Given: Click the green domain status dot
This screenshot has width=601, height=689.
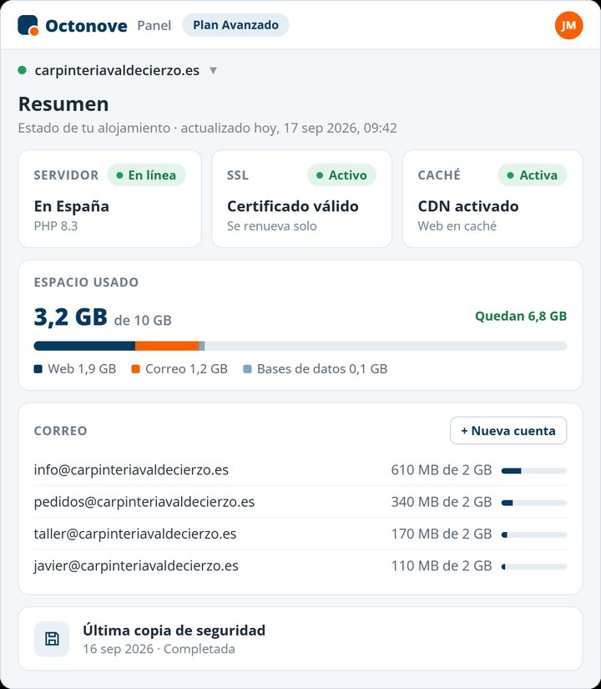Looking at the screenshot, I should pyautogui.click(x=22, y=70).
